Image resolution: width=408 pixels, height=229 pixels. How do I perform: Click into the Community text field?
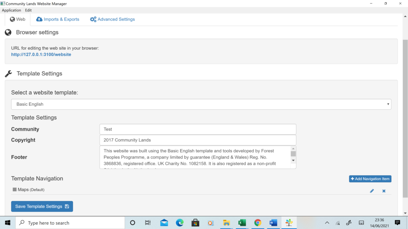(198, 129)
